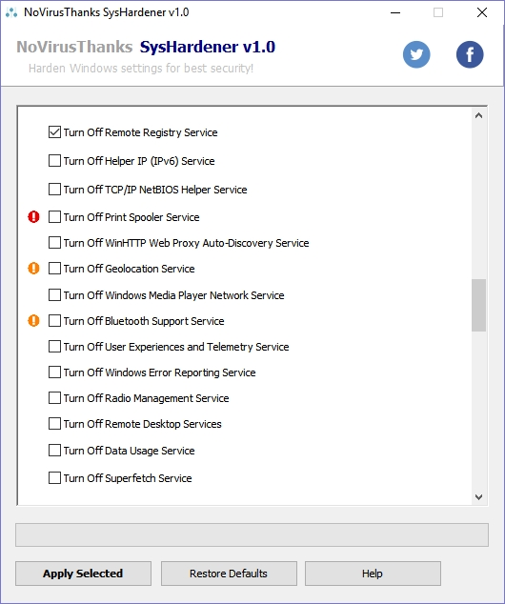Viewport: 505px width, 604px height.
Task: Enable Turn Off Superfetch Service checkbox
Action: 54,478
